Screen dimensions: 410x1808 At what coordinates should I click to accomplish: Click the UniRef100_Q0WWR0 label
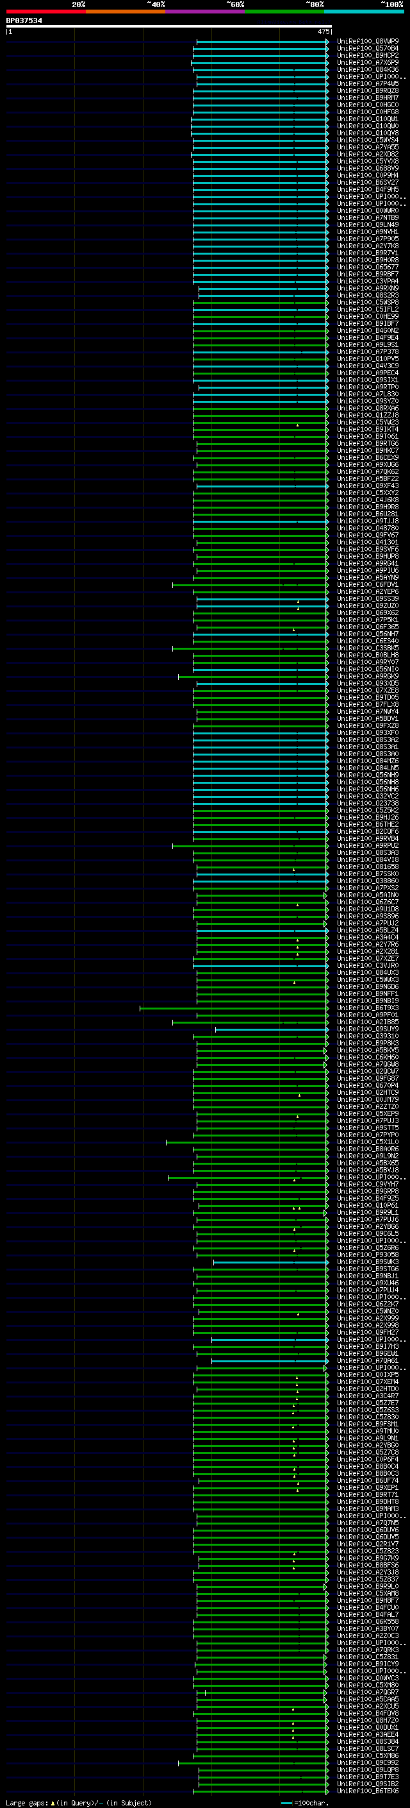point(367,210)
